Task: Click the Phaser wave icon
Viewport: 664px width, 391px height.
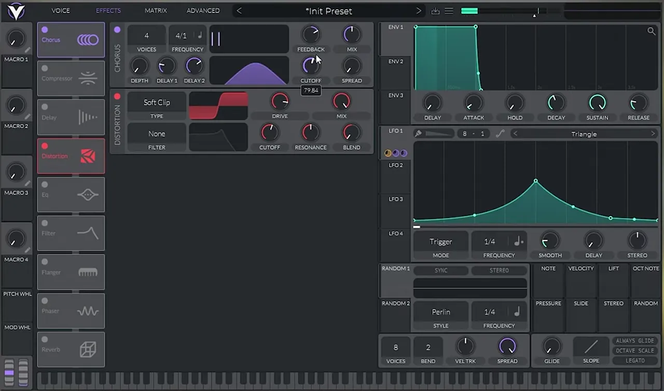Action: click(88, 311)
